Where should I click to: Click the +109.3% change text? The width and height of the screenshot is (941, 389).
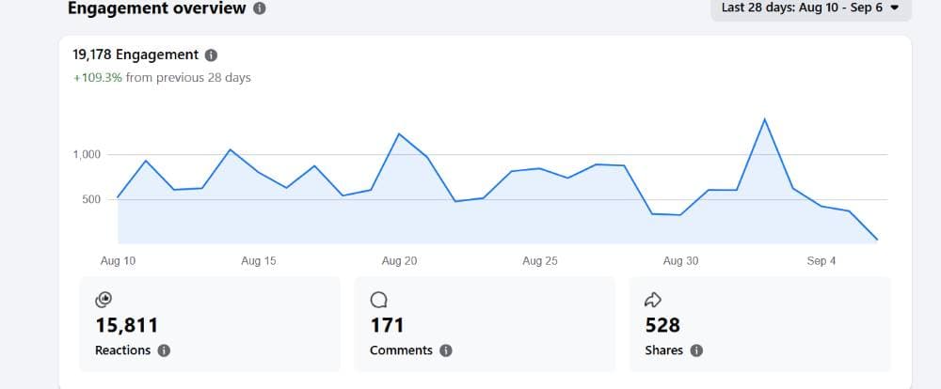point(98,78)
